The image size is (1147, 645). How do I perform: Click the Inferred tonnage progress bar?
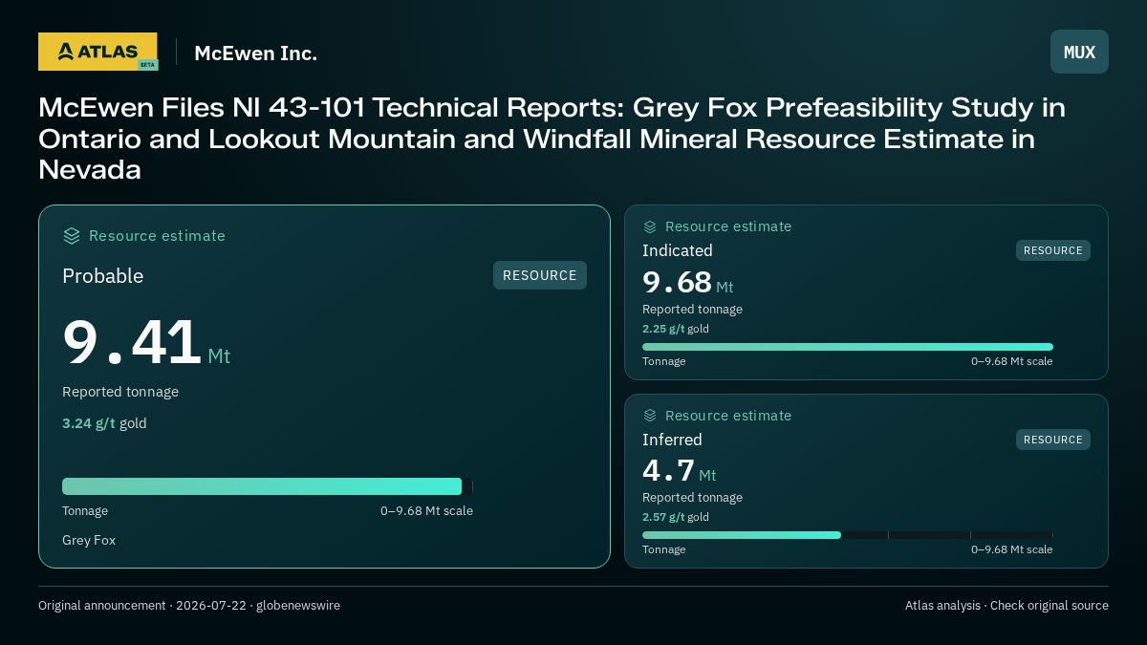848,535
